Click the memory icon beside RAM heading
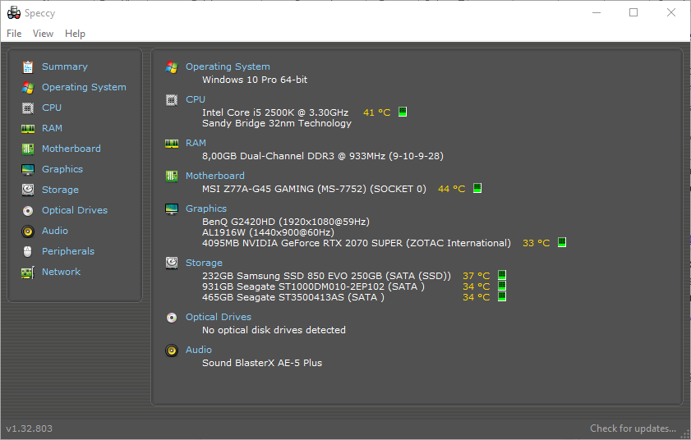Screen dimensions: 691x440 click(172, 144)
